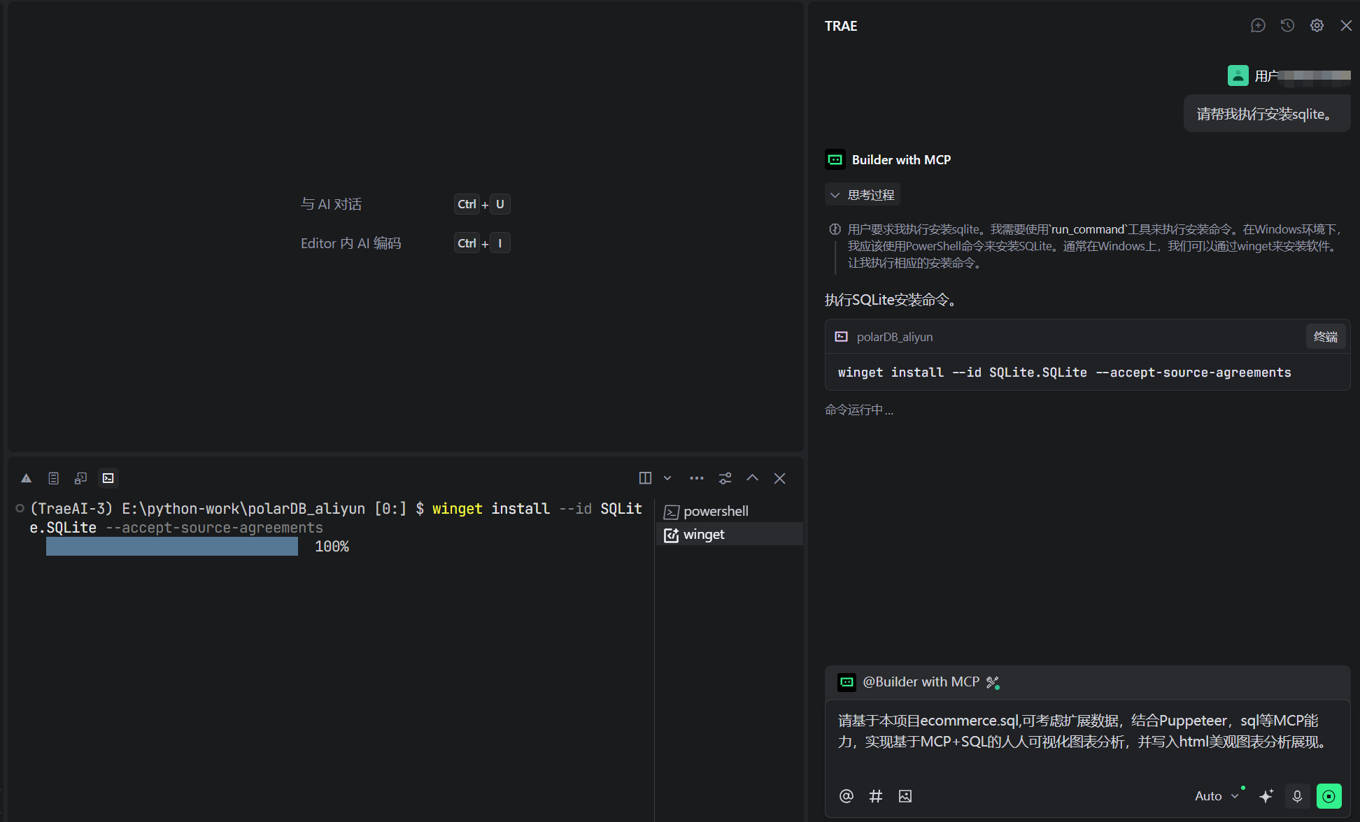
Task: Open the Auto model dropdown
Action: (x=1216, y=796)
